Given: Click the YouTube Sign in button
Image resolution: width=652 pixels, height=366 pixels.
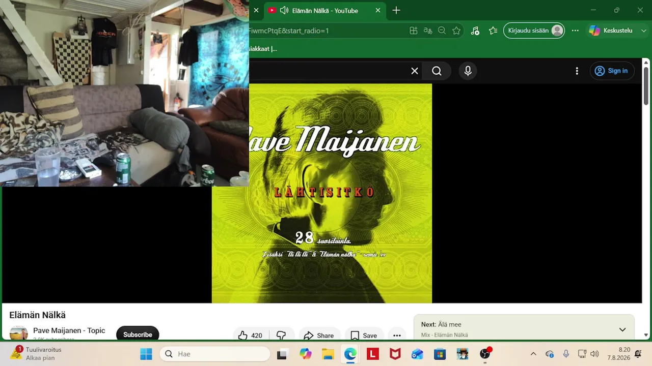Looking at the screenshot, I should pos(612,71).
